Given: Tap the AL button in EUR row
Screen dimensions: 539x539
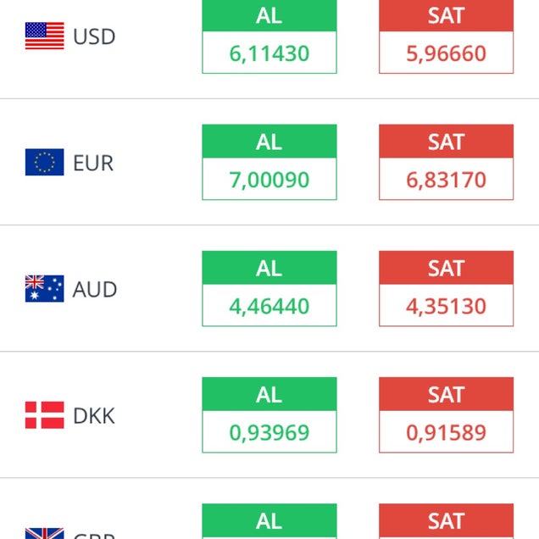Looking at the screenshot, I should (x=269, y=142).
